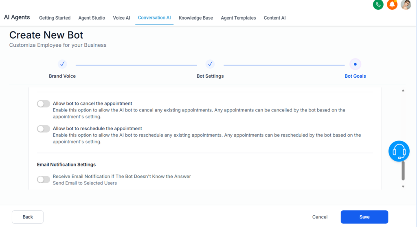The height and width of the screenshot is (227, 417).
Task: Open the blue headset support chat
Action: click(399, 151)
